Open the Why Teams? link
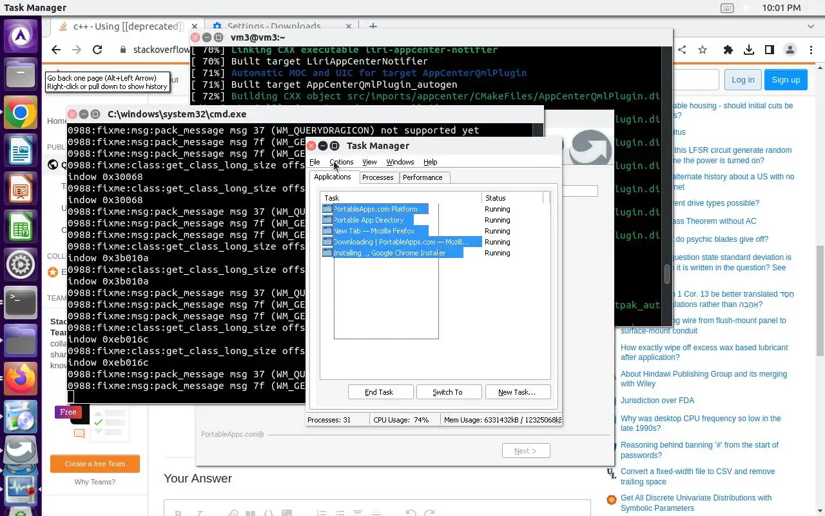This screenshot has height=516, width=825. pyautogui.click(x=95, y=482)
